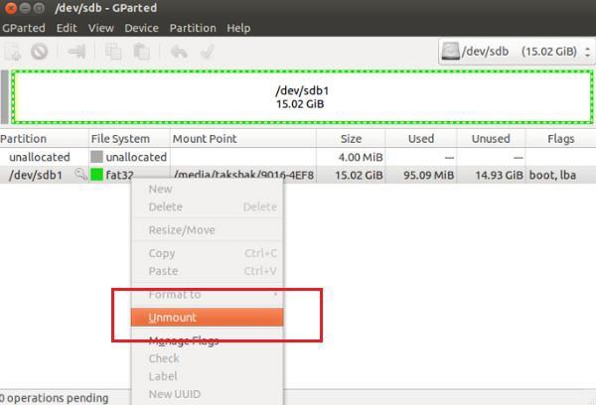Click the Delete partition toolbar icon
Screen dimensions: 596x405
[39, 52]
